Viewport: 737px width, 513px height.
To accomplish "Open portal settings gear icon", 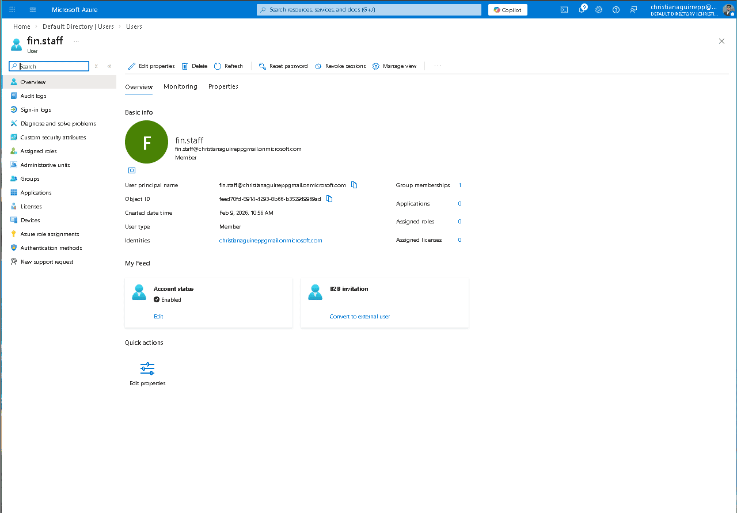I will tap(599, 10).
